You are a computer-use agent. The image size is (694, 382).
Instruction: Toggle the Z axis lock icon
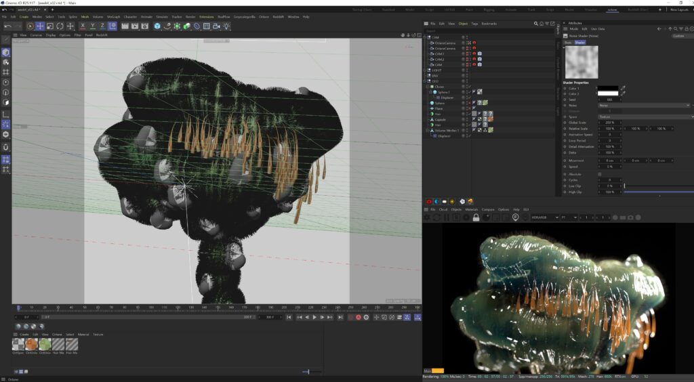[x=102, y=26]
